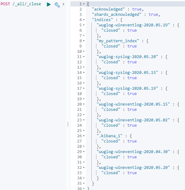Fold the wuglog-wineventlog-2020.05.20 block
Image resolution: width=185 pixels, height=190 pixels.
point(84,168)
